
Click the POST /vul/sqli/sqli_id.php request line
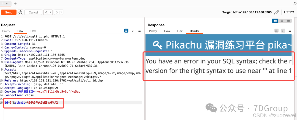tap(35, 37)
